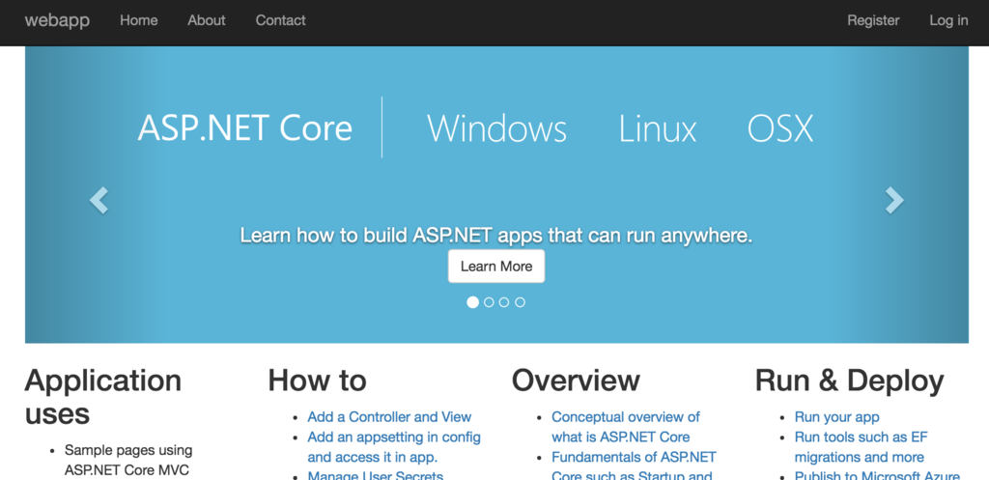Go to previous carousel slide arrow
Image resolution: width=989 pixels, height=480 pixels.
(99, 201)
